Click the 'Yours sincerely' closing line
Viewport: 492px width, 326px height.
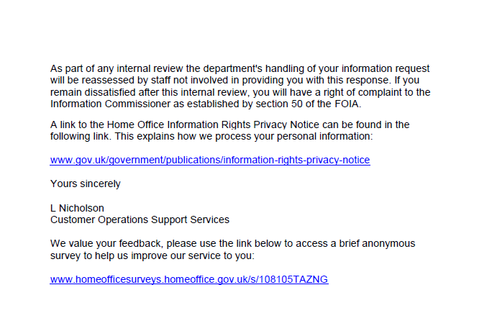pos(86,184)
